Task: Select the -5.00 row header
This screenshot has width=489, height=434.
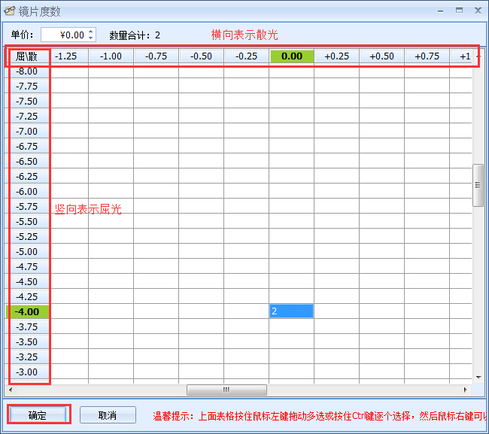Action: point(27,252)
